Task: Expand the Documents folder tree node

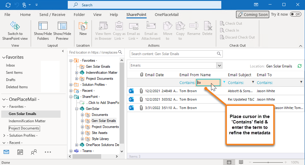Action: 82,115
